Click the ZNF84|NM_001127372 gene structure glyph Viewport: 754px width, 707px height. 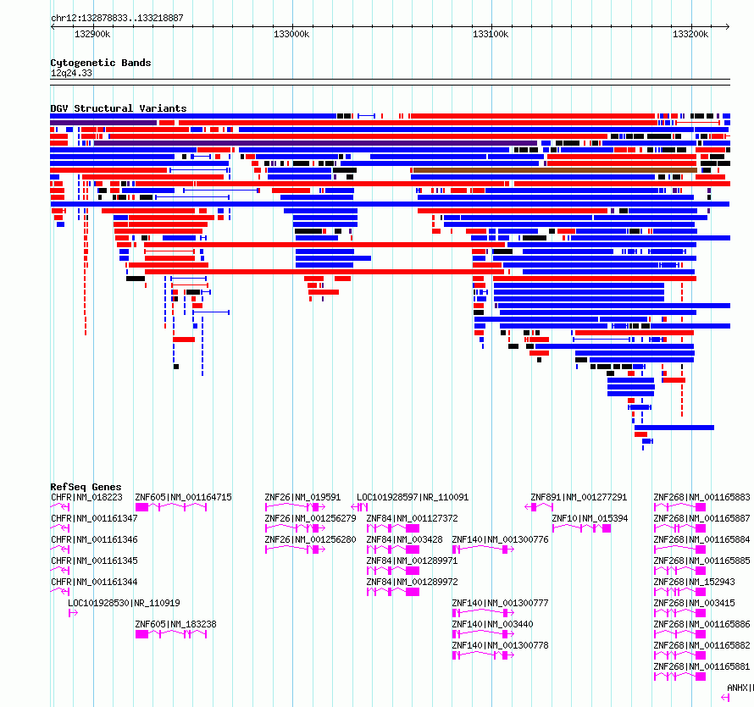pyautogui.click(x=393, y=528)
